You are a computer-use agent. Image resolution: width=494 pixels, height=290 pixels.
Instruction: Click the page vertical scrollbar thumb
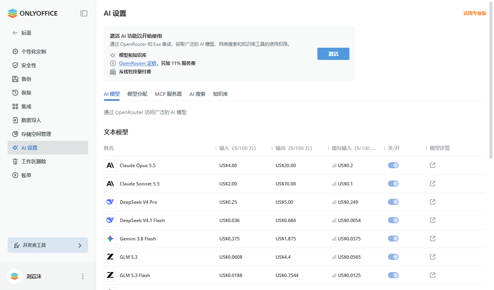coord(491,80)
